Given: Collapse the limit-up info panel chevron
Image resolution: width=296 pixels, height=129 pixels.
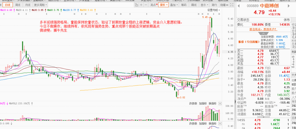Looking at the screenshot, I should (263, 33).
